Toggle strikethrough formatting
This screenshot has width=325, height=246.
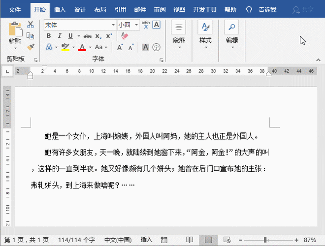point(88,36)
